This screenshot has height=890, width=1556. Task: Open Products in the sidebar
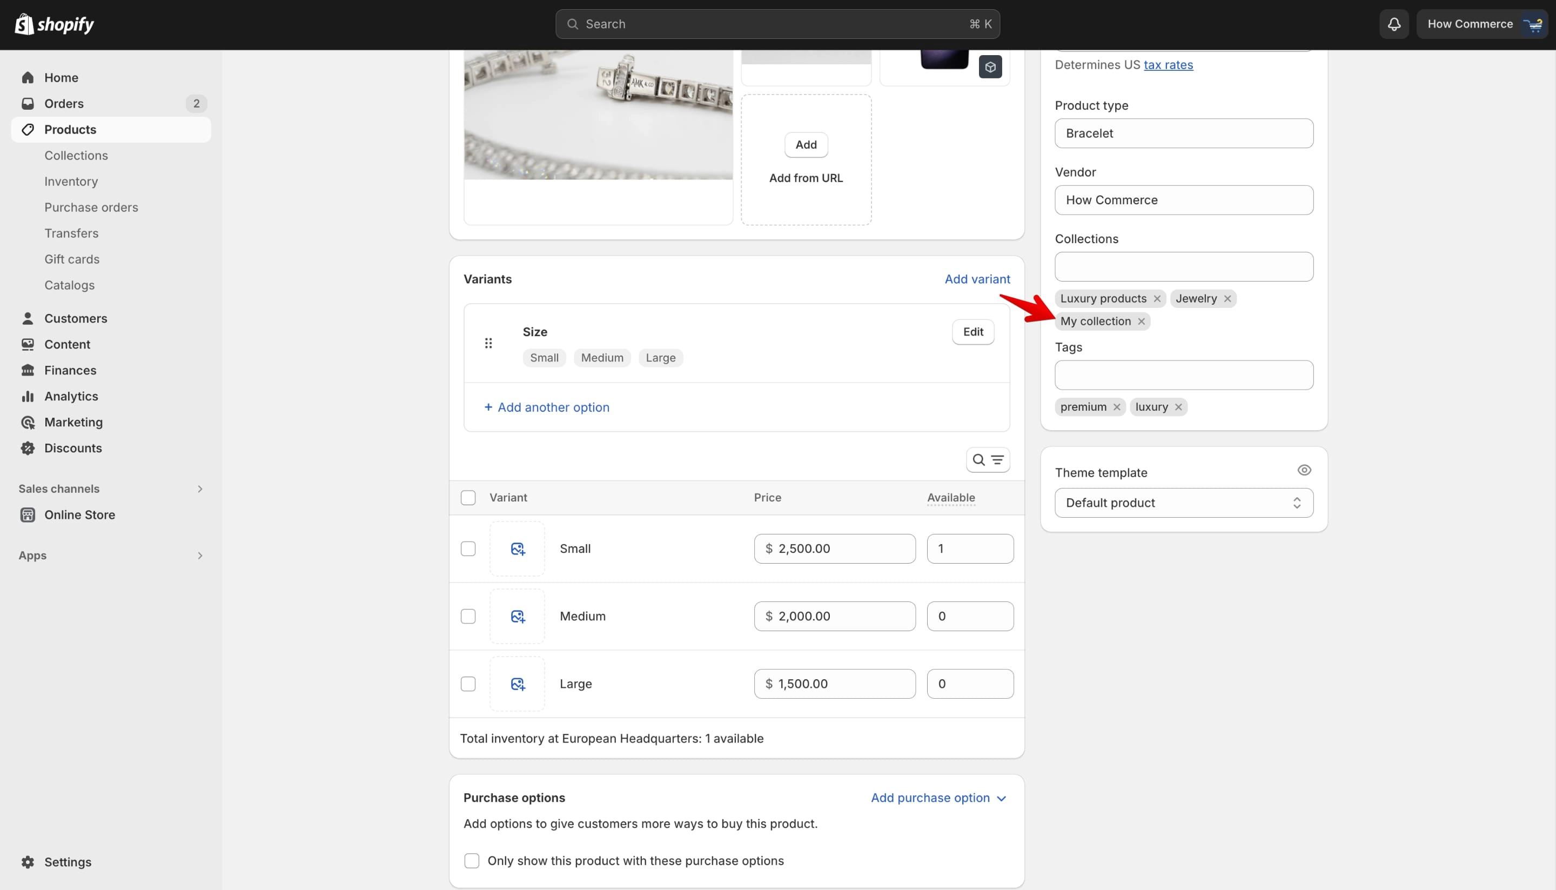tap(111, 130)
